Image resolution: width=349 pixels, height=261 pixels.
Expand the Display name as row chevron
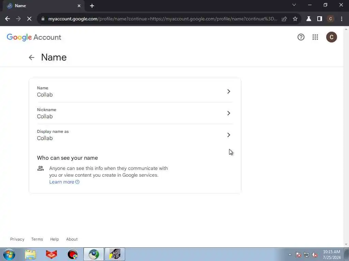(229, 135)
